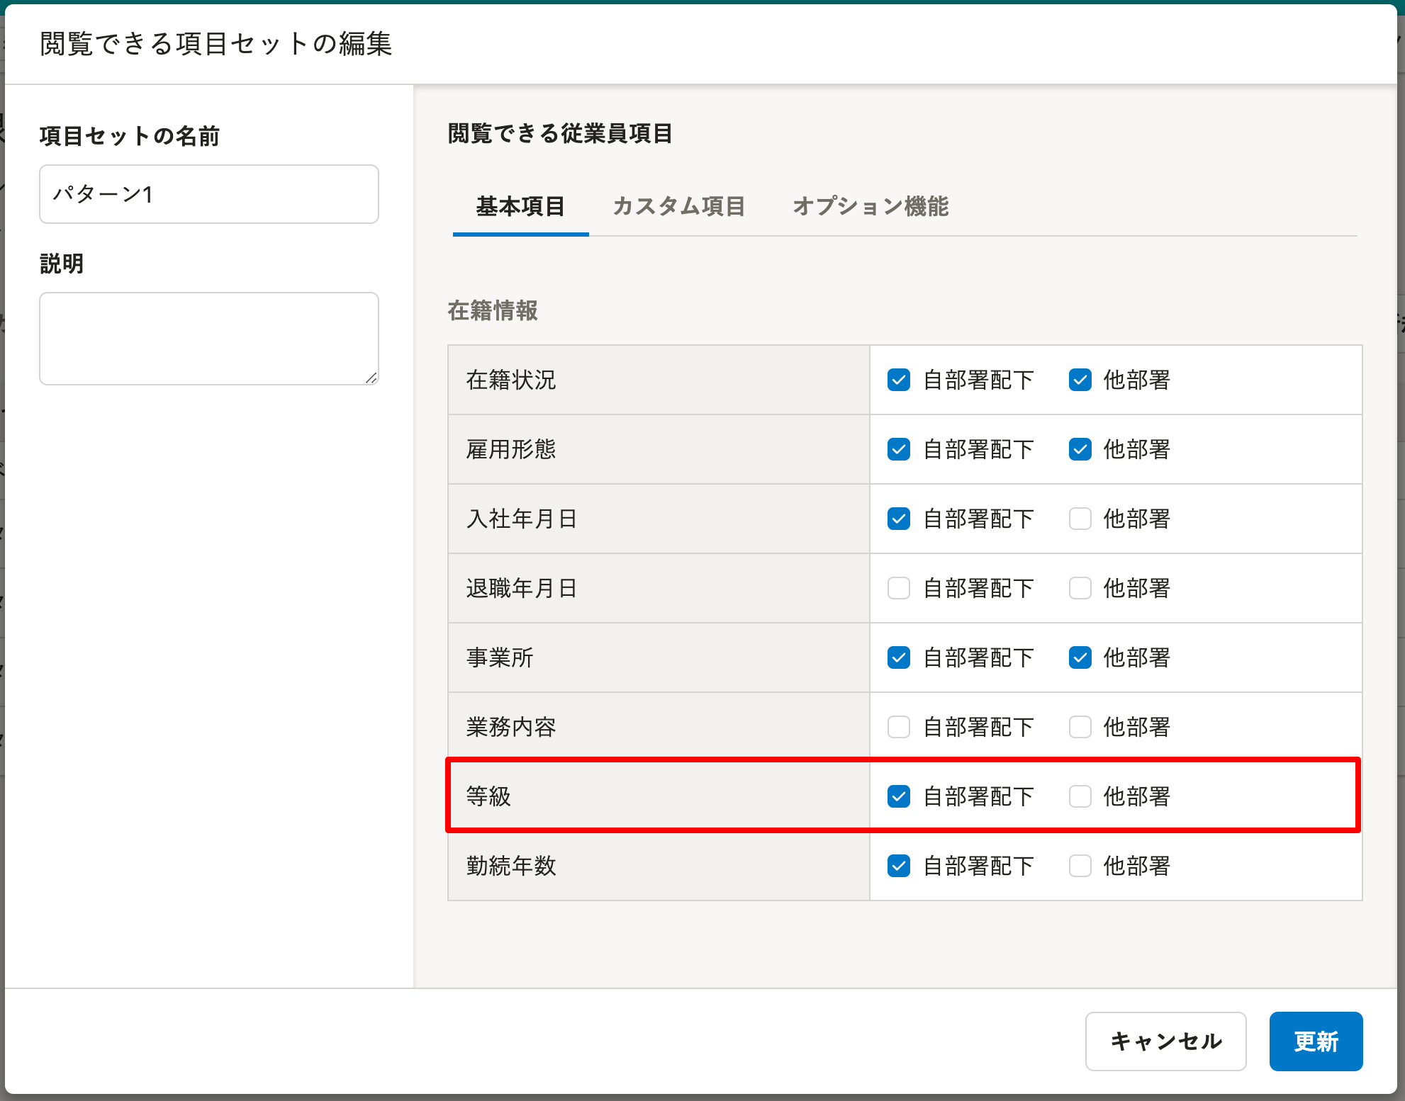Check 自部署配下 for 退職年月日
1405x1101 pixels.
(x=898, y=588)
